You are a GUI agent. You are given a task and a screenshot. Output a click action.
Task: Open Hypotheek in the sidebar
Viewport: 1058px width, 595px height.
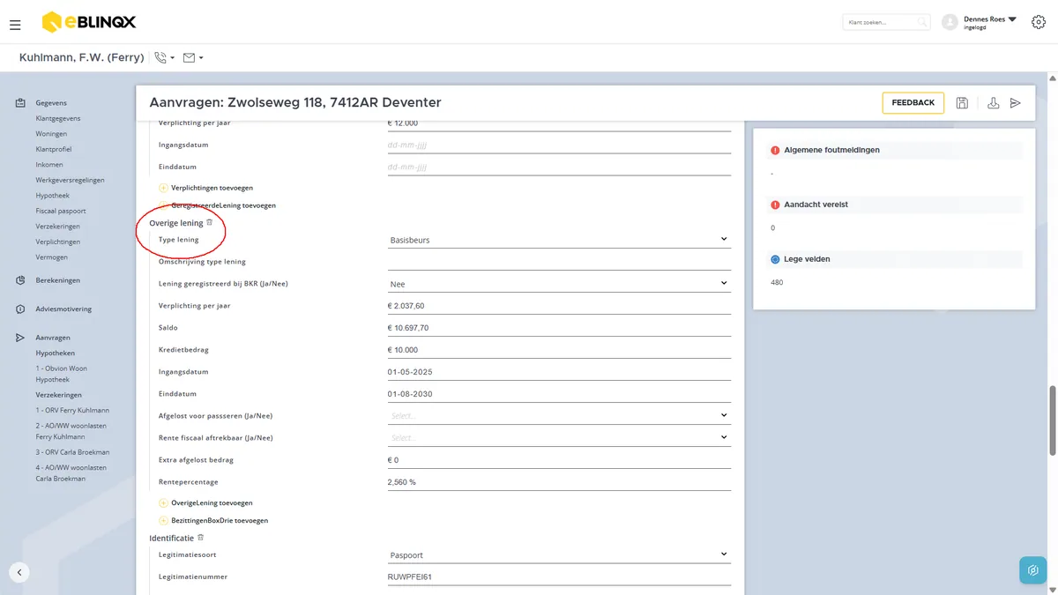[53, 196]
